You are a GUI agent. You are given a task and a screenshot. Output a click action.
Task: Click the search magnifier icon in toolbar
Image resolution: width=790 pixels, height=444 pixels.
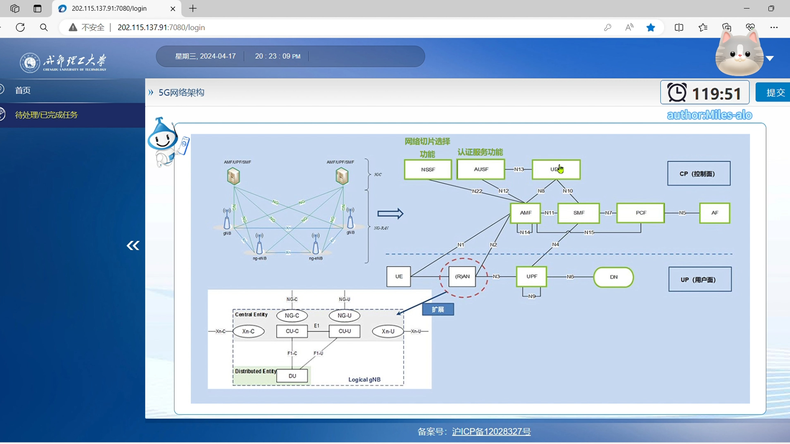pos(44,28)
